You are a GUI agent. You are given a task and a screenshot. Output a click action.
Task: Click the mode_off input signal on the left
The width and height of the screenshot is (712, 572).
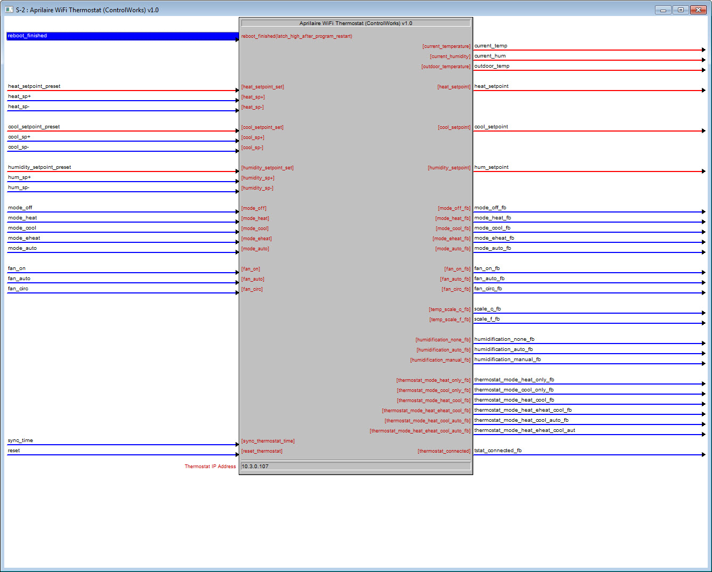[20, 208]
